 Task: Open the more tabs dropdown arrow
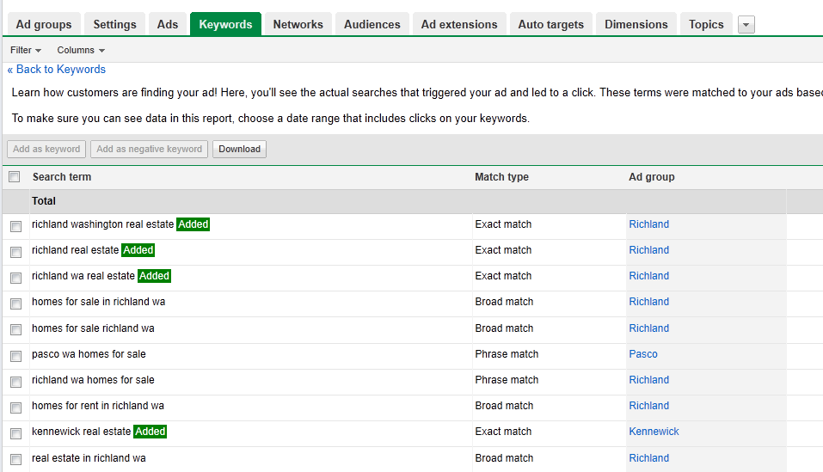point(746,25)
